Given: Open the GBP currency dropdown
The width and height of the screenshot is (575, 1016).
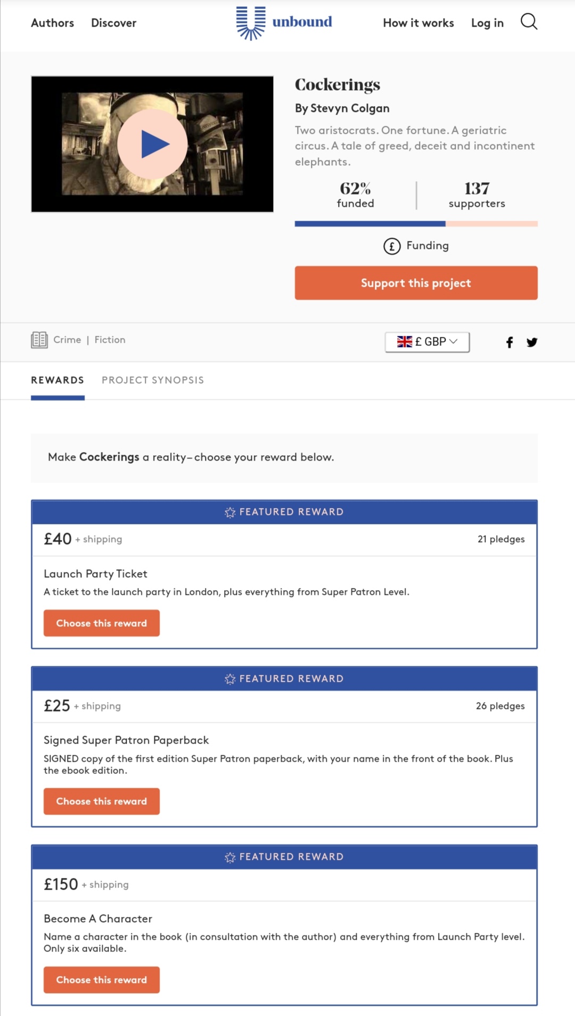Looking at the screenshot, I should tap(427, 342).
